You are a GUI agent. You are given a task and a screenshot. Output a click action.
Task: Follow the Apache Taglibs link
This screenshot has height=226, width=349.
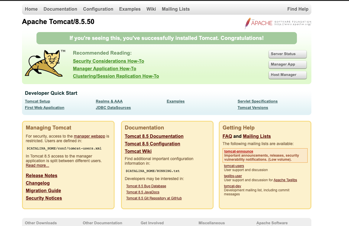tap(285, 180)
